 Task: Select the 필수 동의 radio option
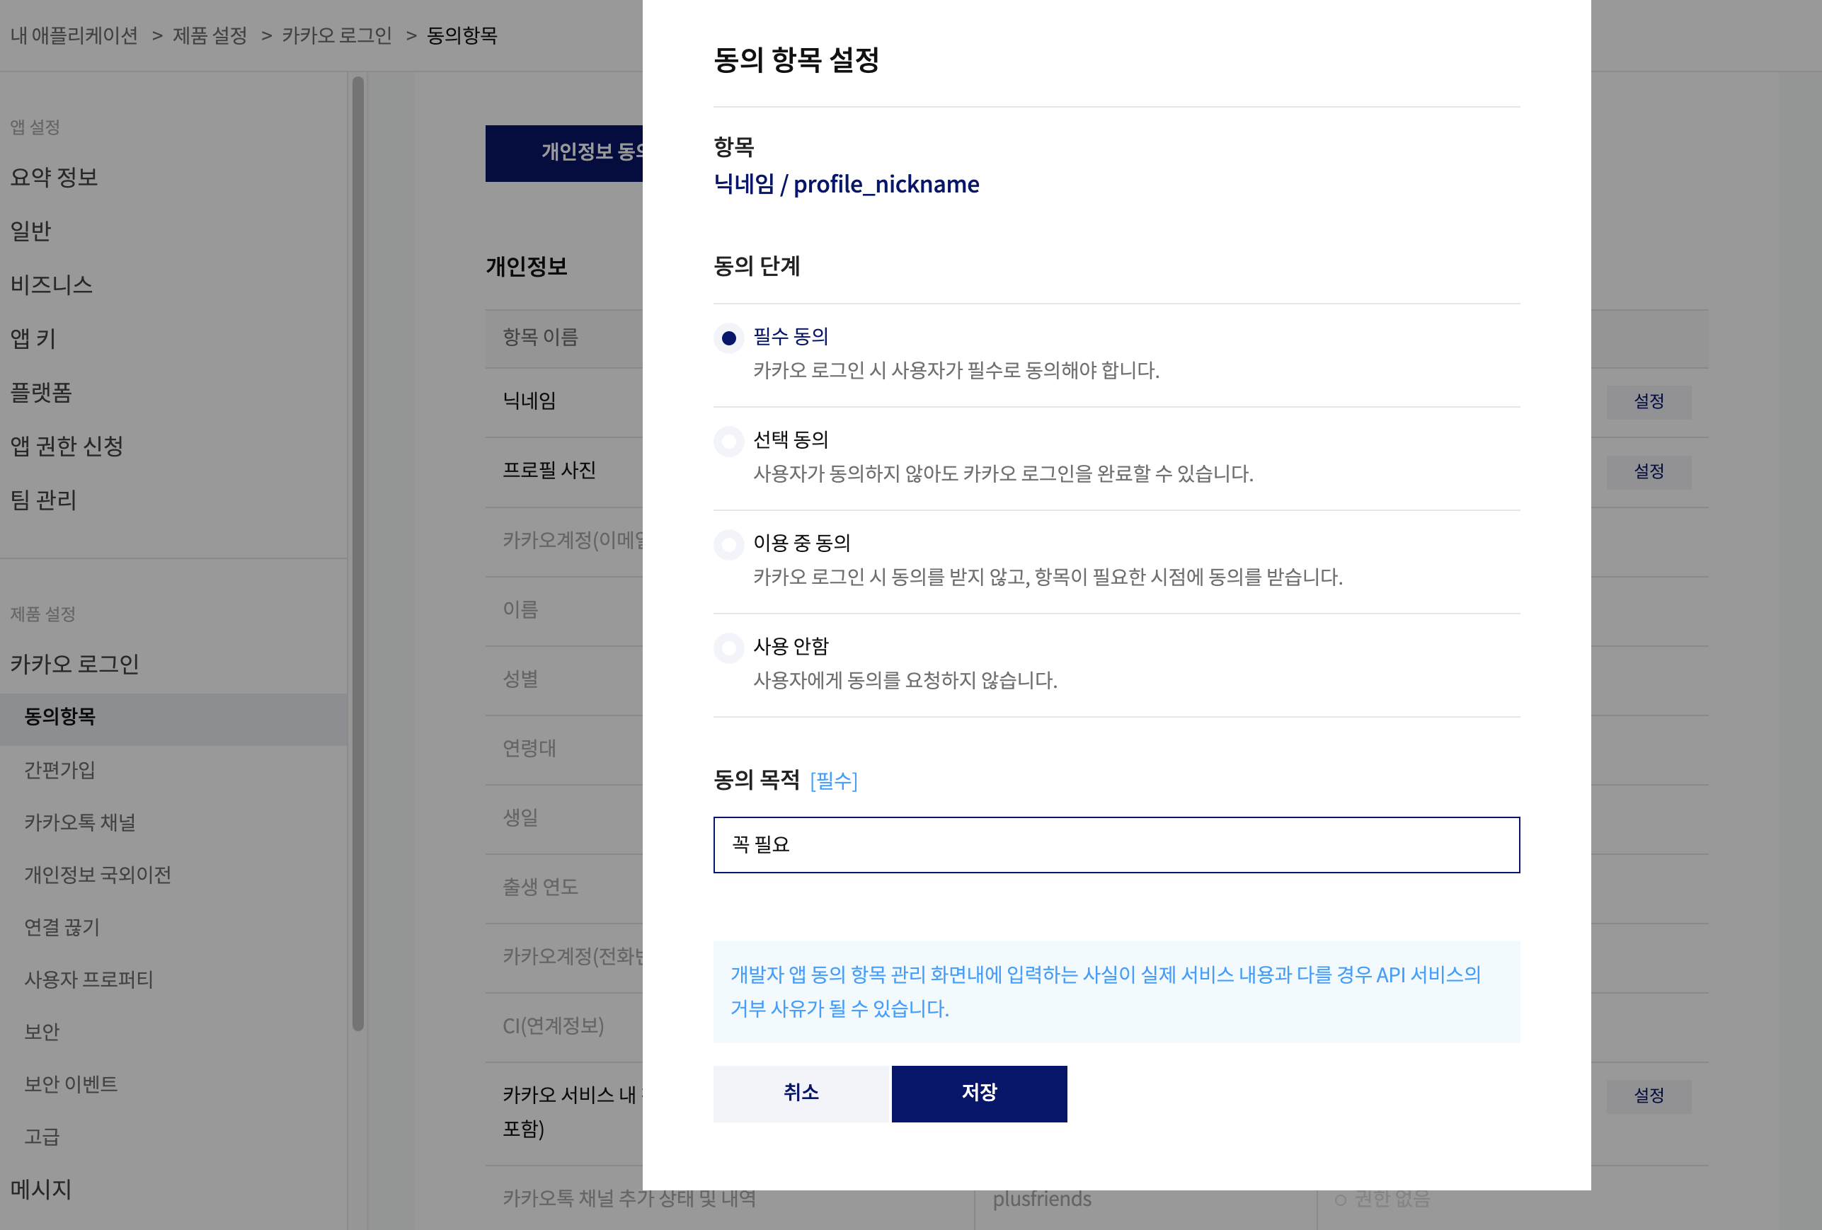[728, 338]
